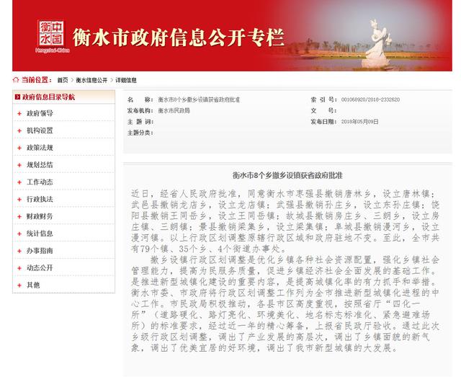Open the 政府领导 menu item
461x377 pixels.
pos(40,113)
